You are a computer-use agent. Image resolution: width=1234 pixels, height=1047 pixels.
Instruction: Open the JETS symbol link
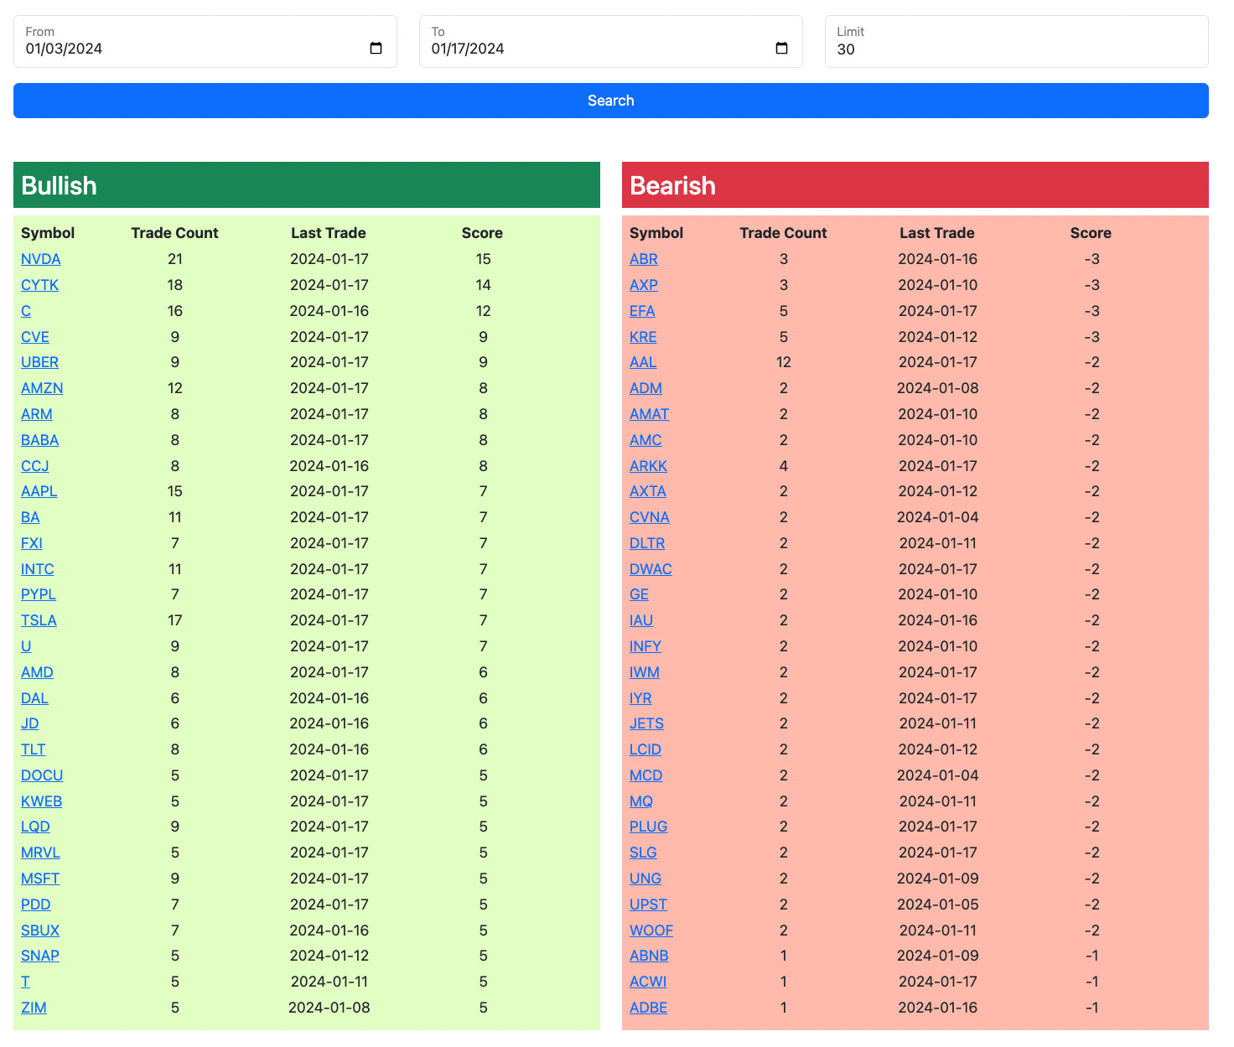point(646,723)
